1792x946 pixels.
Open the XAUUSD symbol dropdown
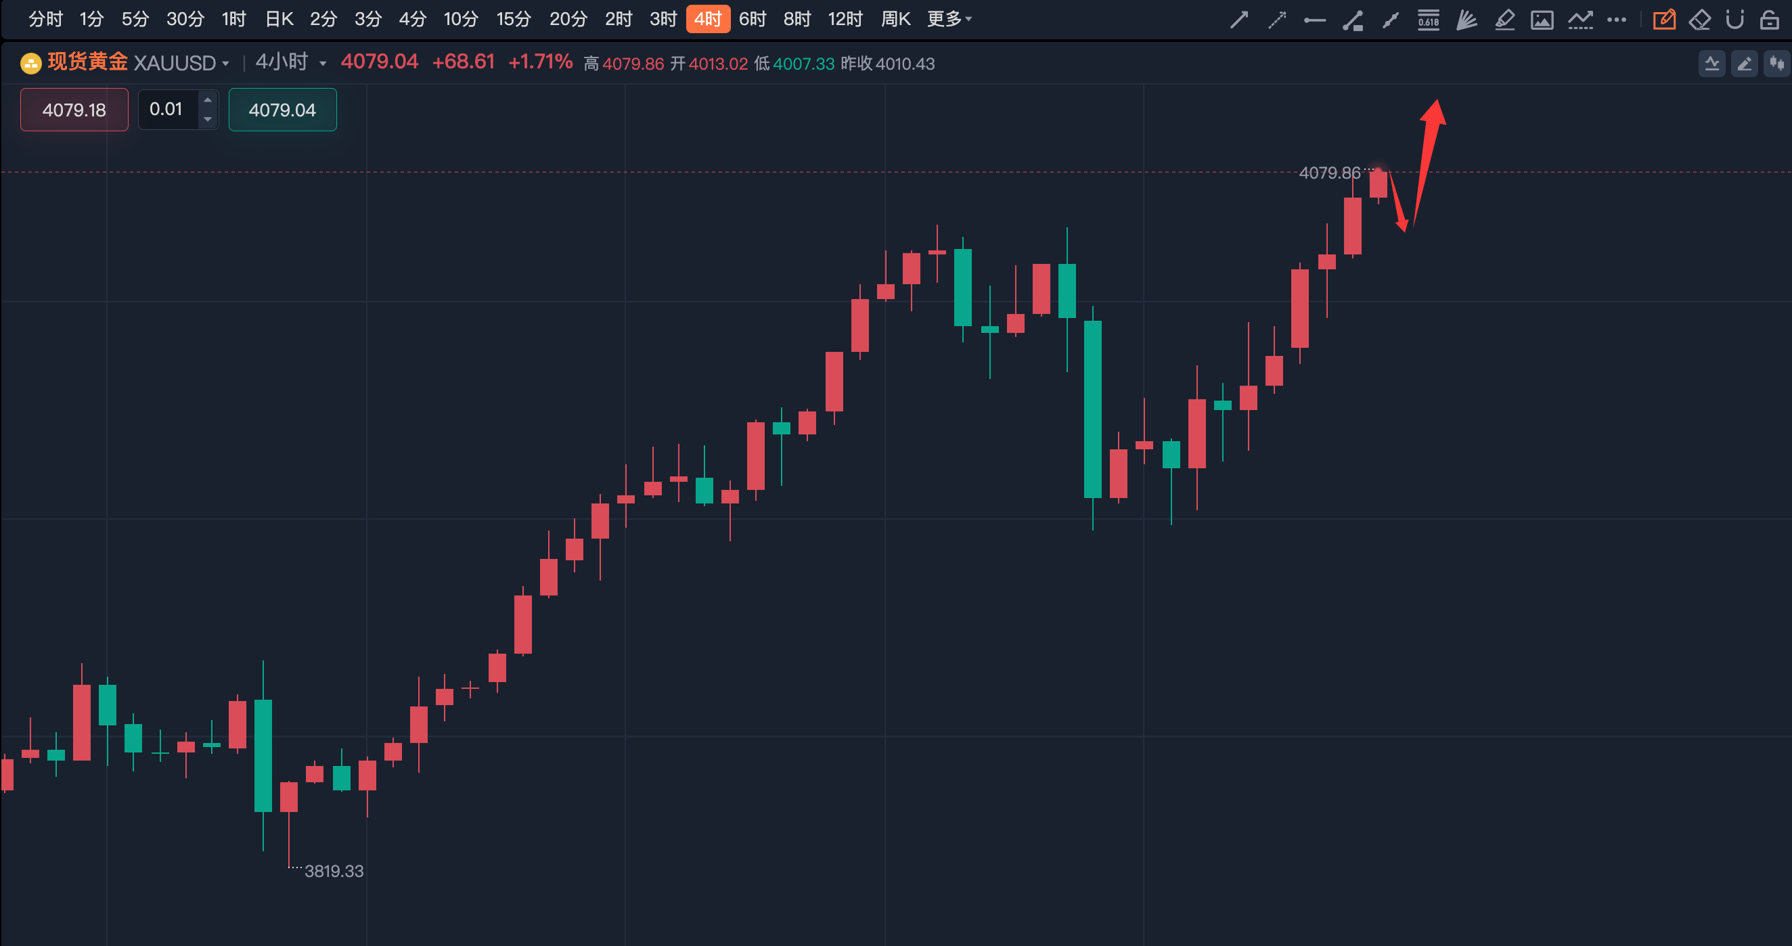coord(225,64)
